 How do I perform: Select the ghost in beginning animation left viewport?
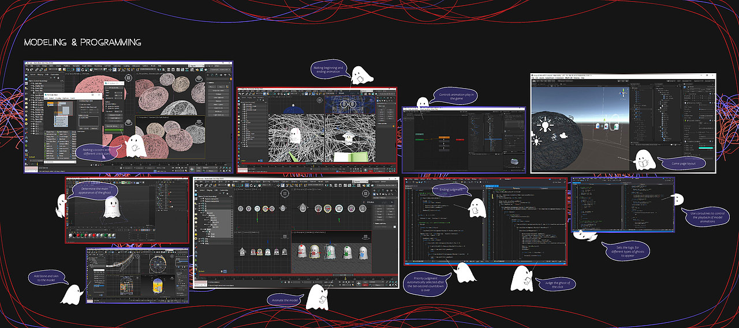[x=295, y=136]
